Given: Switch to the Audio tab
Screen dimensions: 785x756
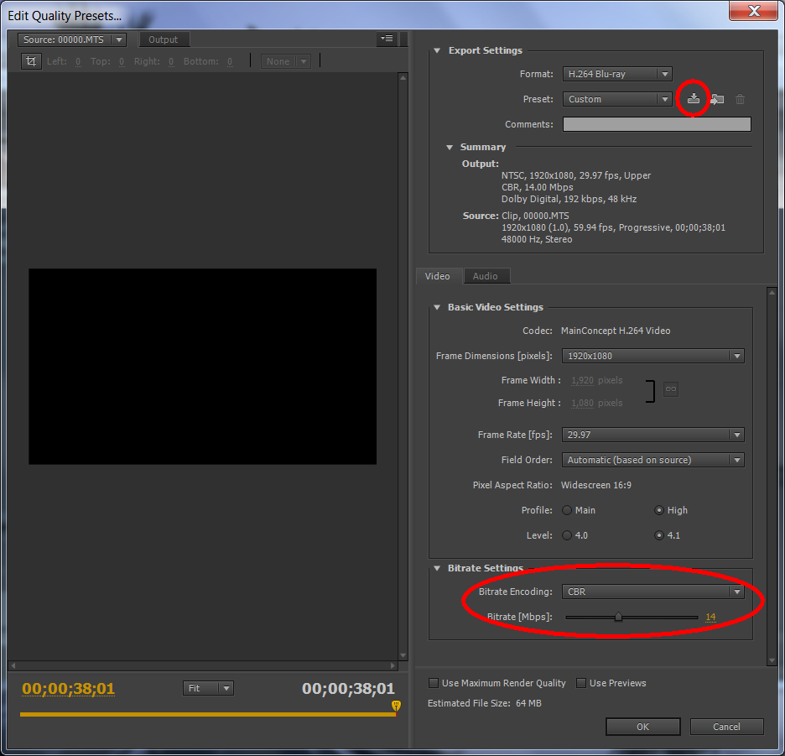Looking at the screenshot, I should click(486, 276).
